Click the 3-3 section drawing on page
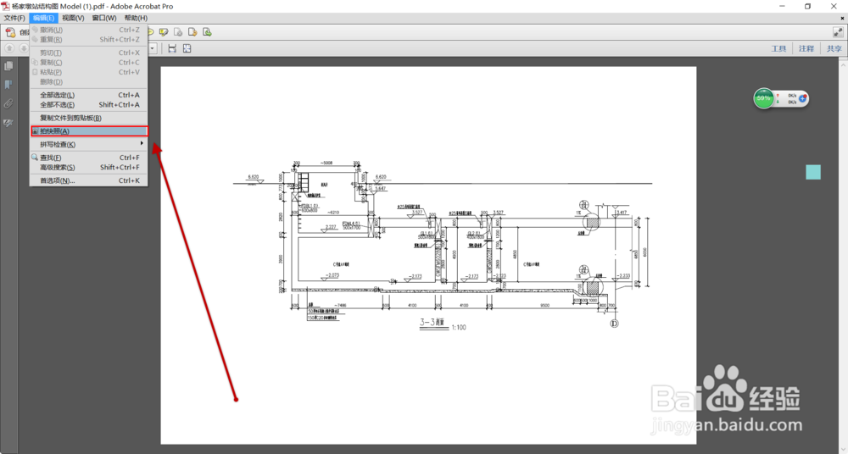The image size is (848, 454). [x=443, y=246]
